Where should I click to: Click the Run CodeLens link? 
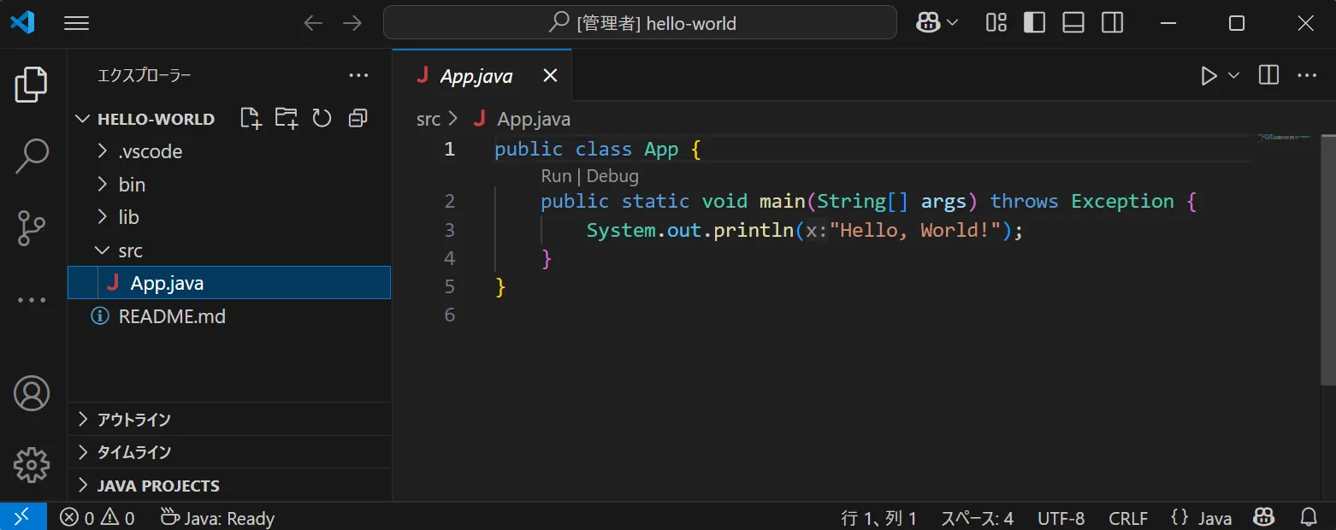click(x=556, y=176)
